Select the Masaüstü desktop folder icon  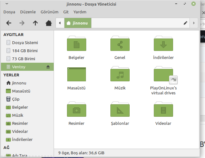[77, 74]
